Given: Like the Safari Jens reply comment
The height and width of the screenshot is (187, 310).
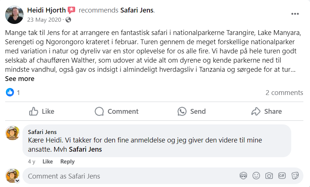Looking at the screenshot, I should pos(47,162).
